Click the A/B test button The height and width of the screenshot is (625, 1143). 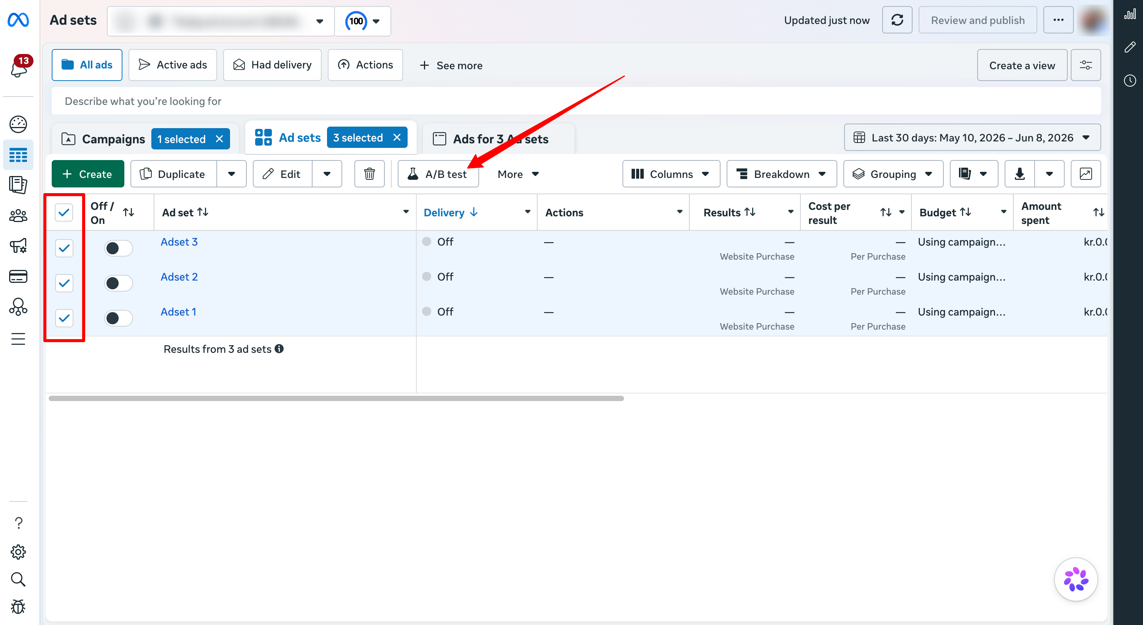pos(438,174)
